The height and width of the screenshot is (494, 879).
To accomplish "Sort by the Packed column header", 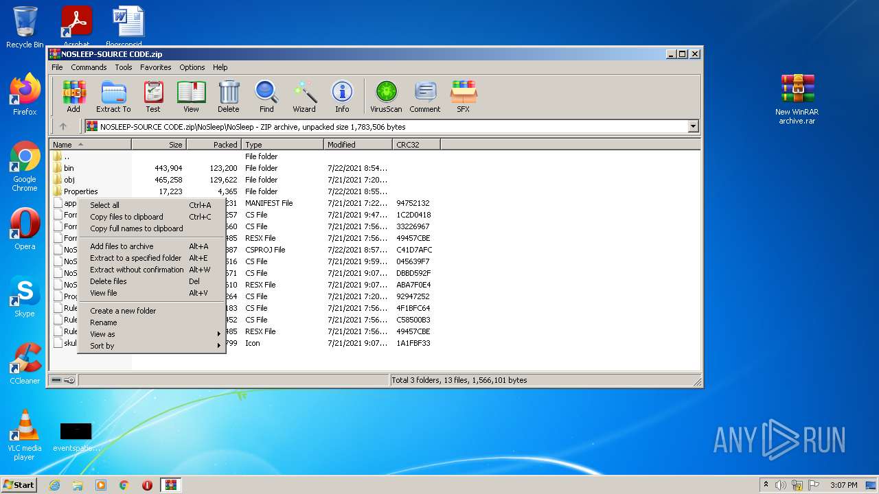I will [214, 145].
